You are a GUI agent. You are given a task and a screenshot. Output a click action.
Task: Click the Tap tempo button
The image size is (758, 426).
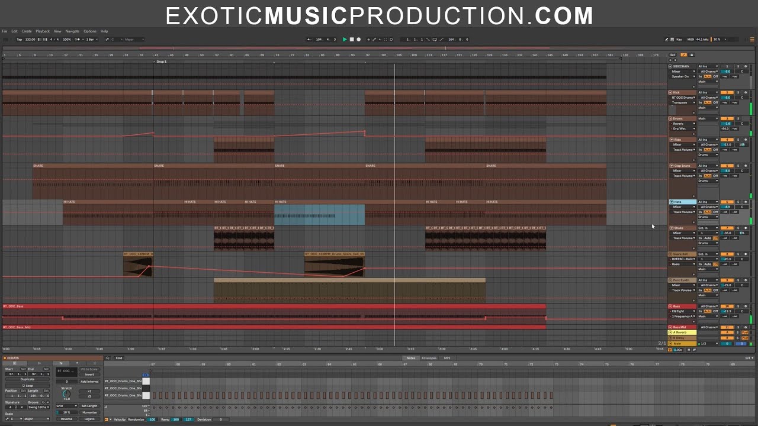pos(19,40)
